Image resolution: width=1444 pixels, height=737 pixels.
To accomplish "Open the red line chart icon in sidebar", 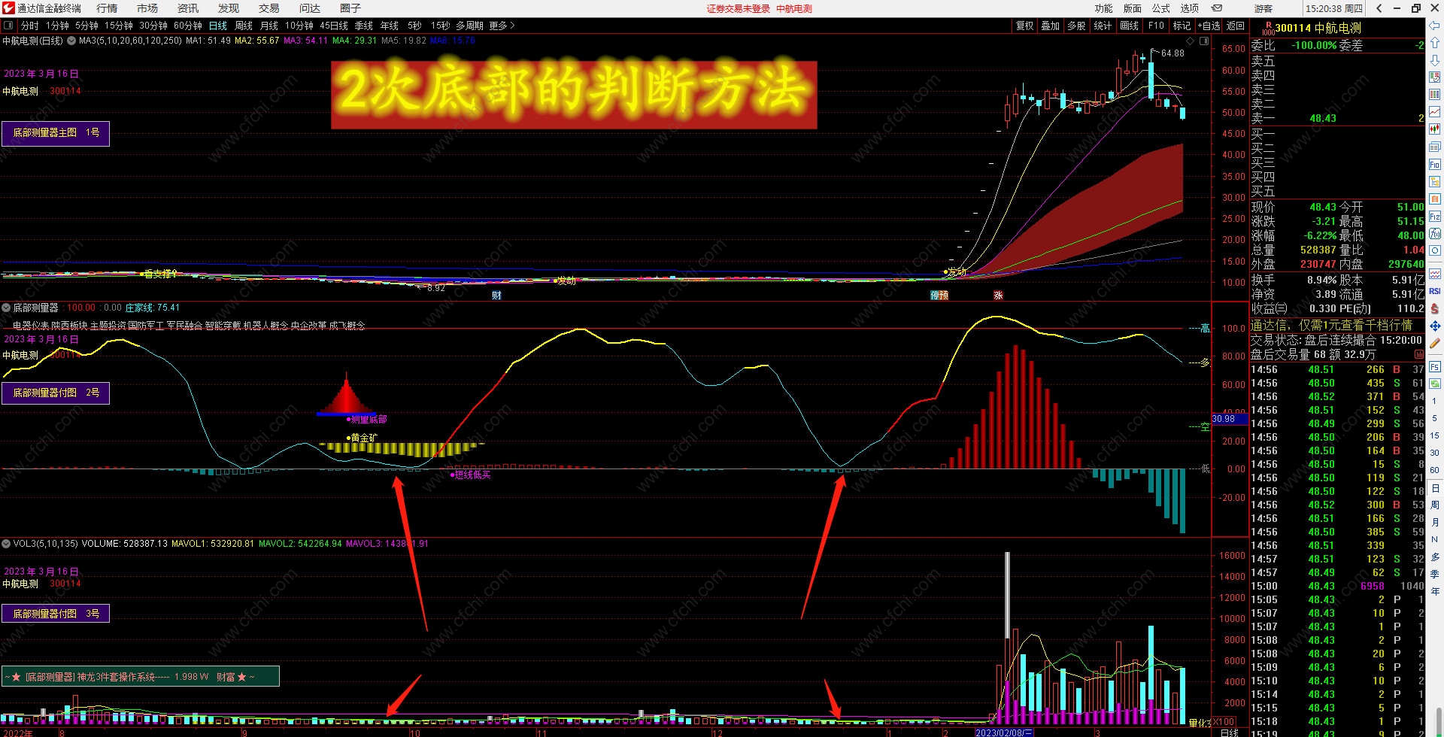I will click(1435, 112).
